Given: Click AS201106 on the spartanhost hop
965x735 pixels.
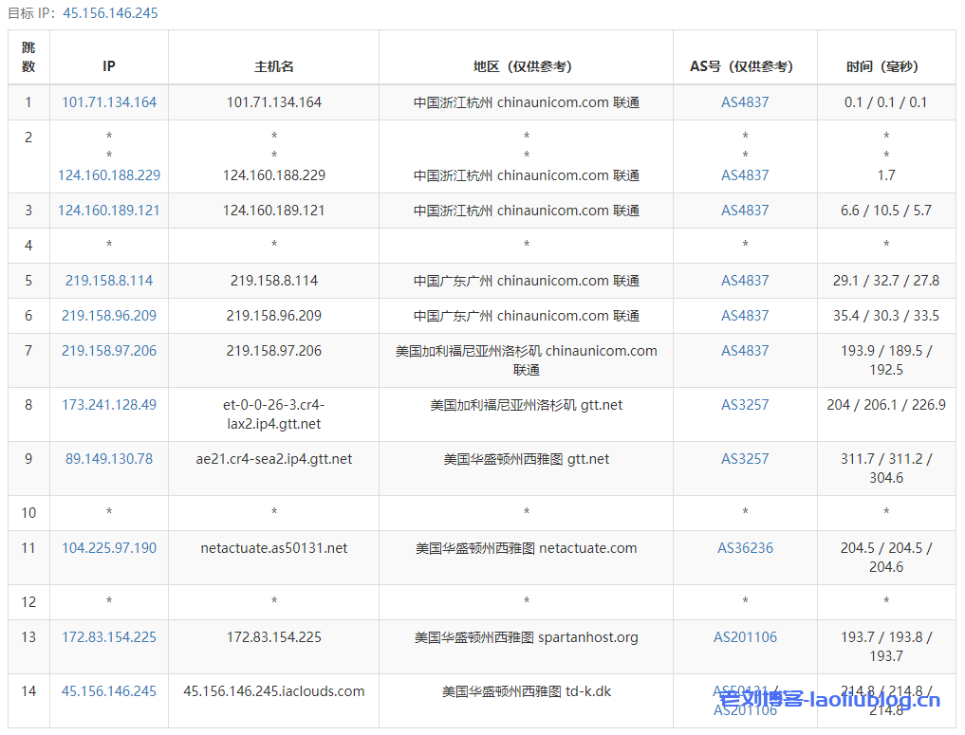Looking at the screenshot, I should pos(745,636).
